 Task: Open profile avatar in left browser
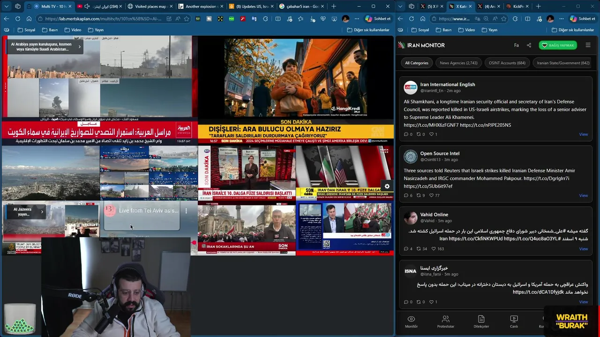pyautogui.click(x=345, y=19)
